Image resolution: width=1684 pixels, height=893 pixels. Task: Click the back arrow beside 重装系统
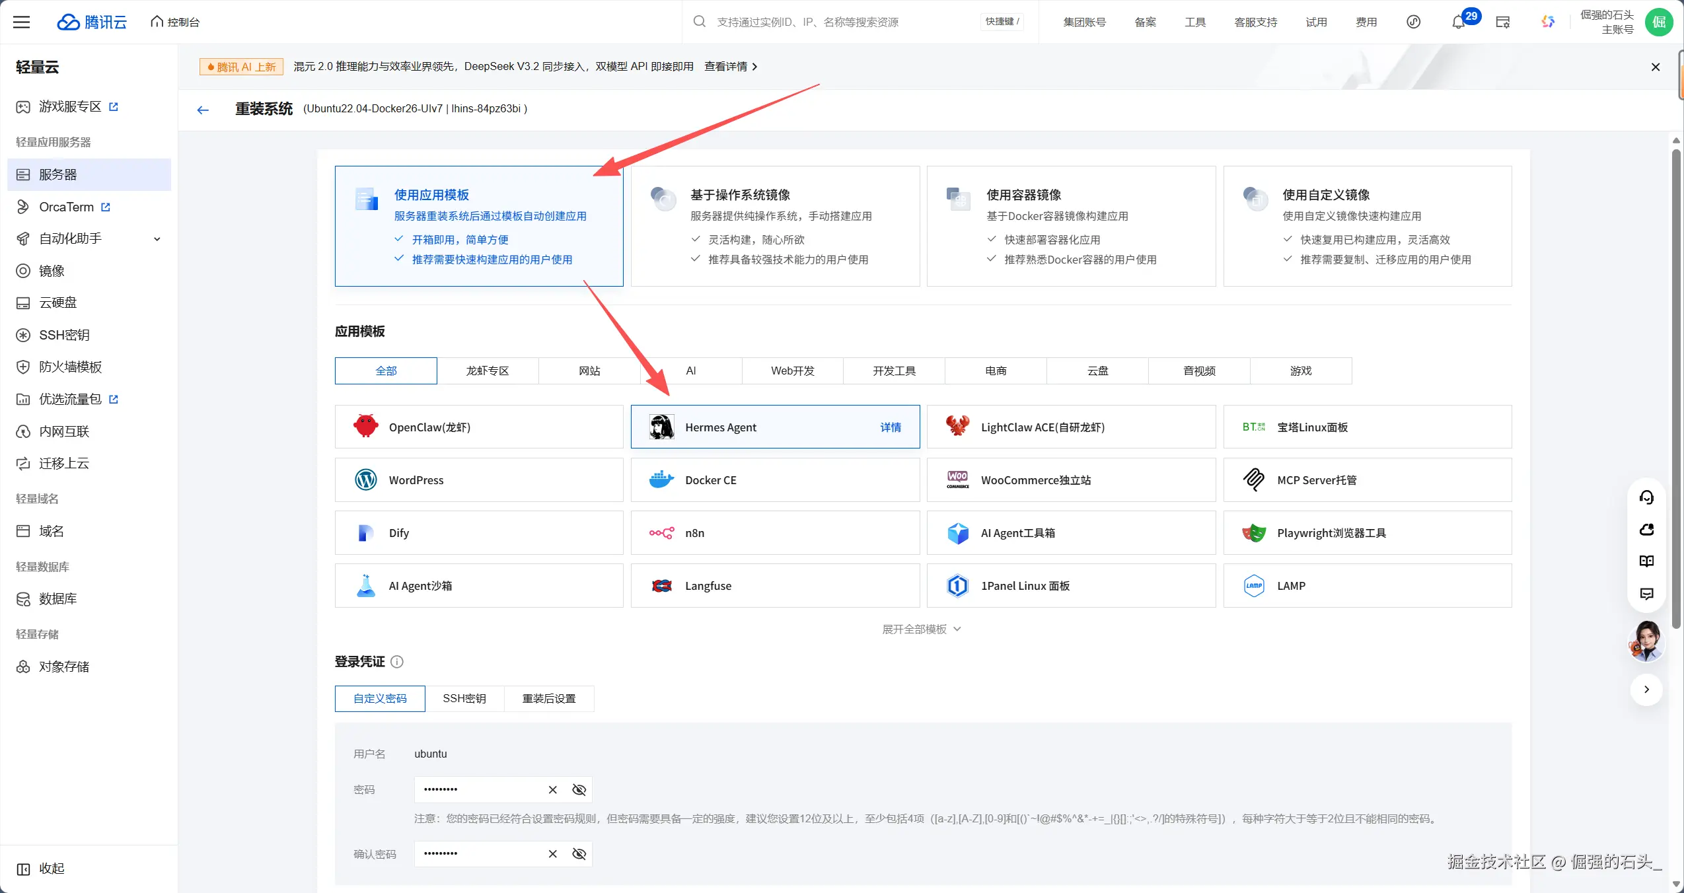coord(203,110)
